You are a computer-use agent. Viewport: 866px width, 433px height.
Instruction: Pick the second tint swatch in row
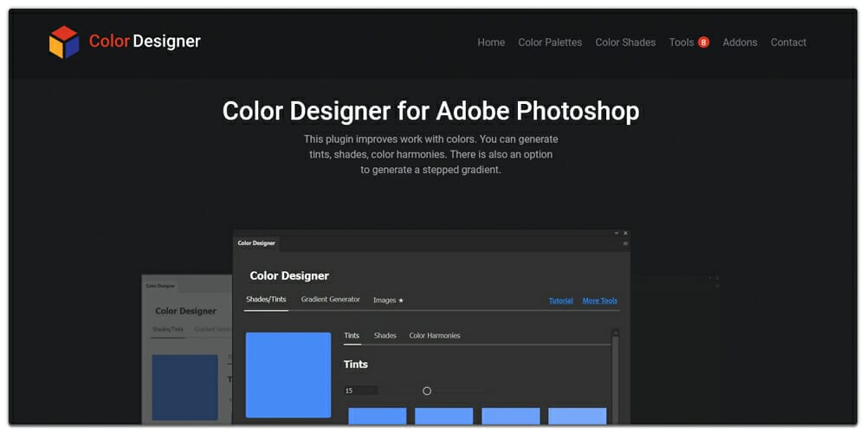pyautogui.click(x=444, y=416)
